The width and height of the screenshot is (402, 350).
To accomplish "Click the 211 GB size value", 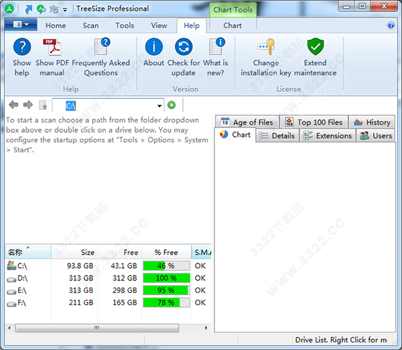I will (81, 302).
